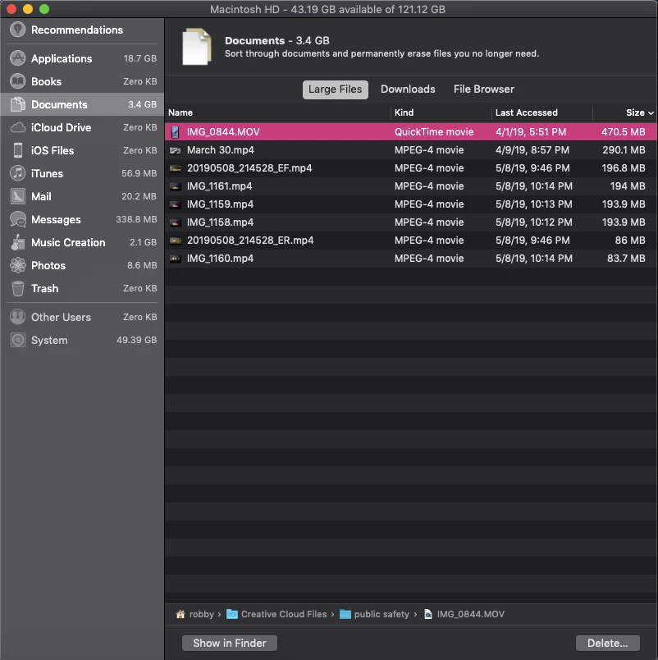Click the 20190508_214528_EF.mp4 thumbnail icon
The image size is (658, 660).
click(x=175, y=168)
